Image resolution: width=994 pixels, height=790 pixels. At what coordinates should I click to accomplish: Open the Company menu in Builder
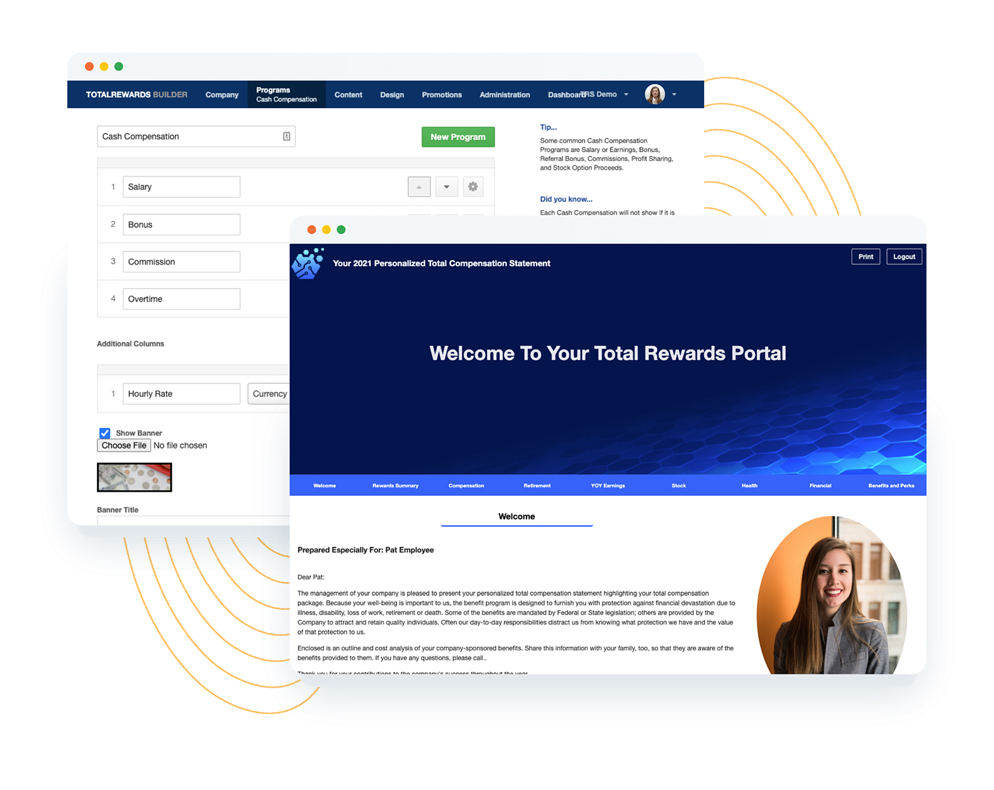coord(221,95)
